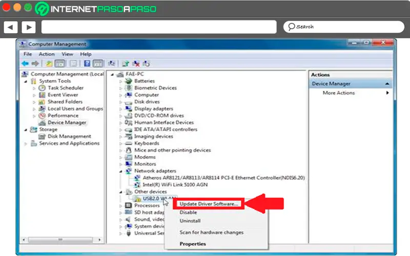Choose Properties from the context menu
This screenshot has height=256, width=410.
[x=193, y=244]
